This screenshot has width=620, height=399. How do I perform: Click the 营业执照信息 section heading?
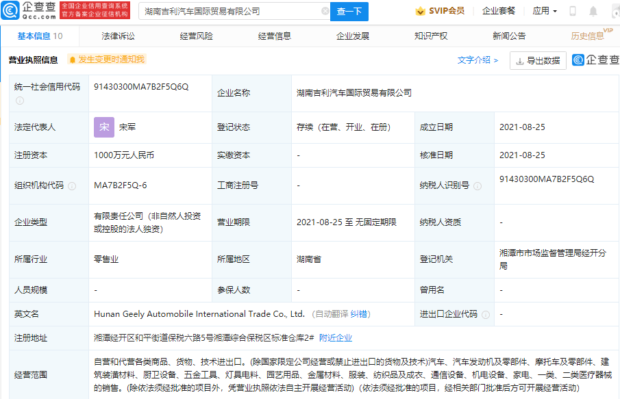click(x=33, y=60)
